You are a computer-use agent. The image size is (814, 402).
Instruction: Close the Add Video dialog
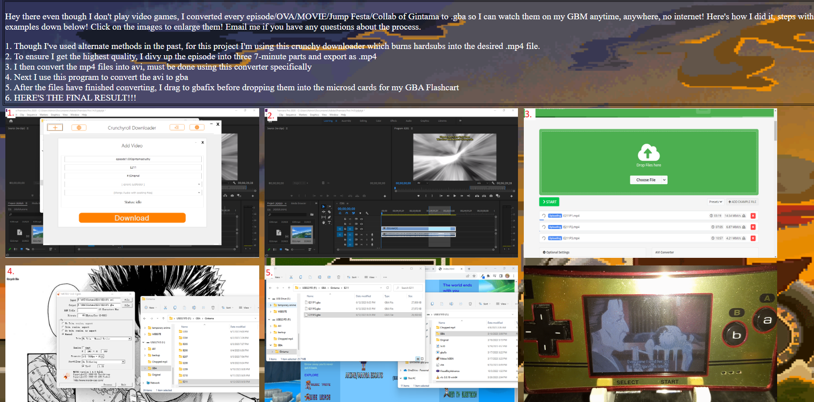203,142
